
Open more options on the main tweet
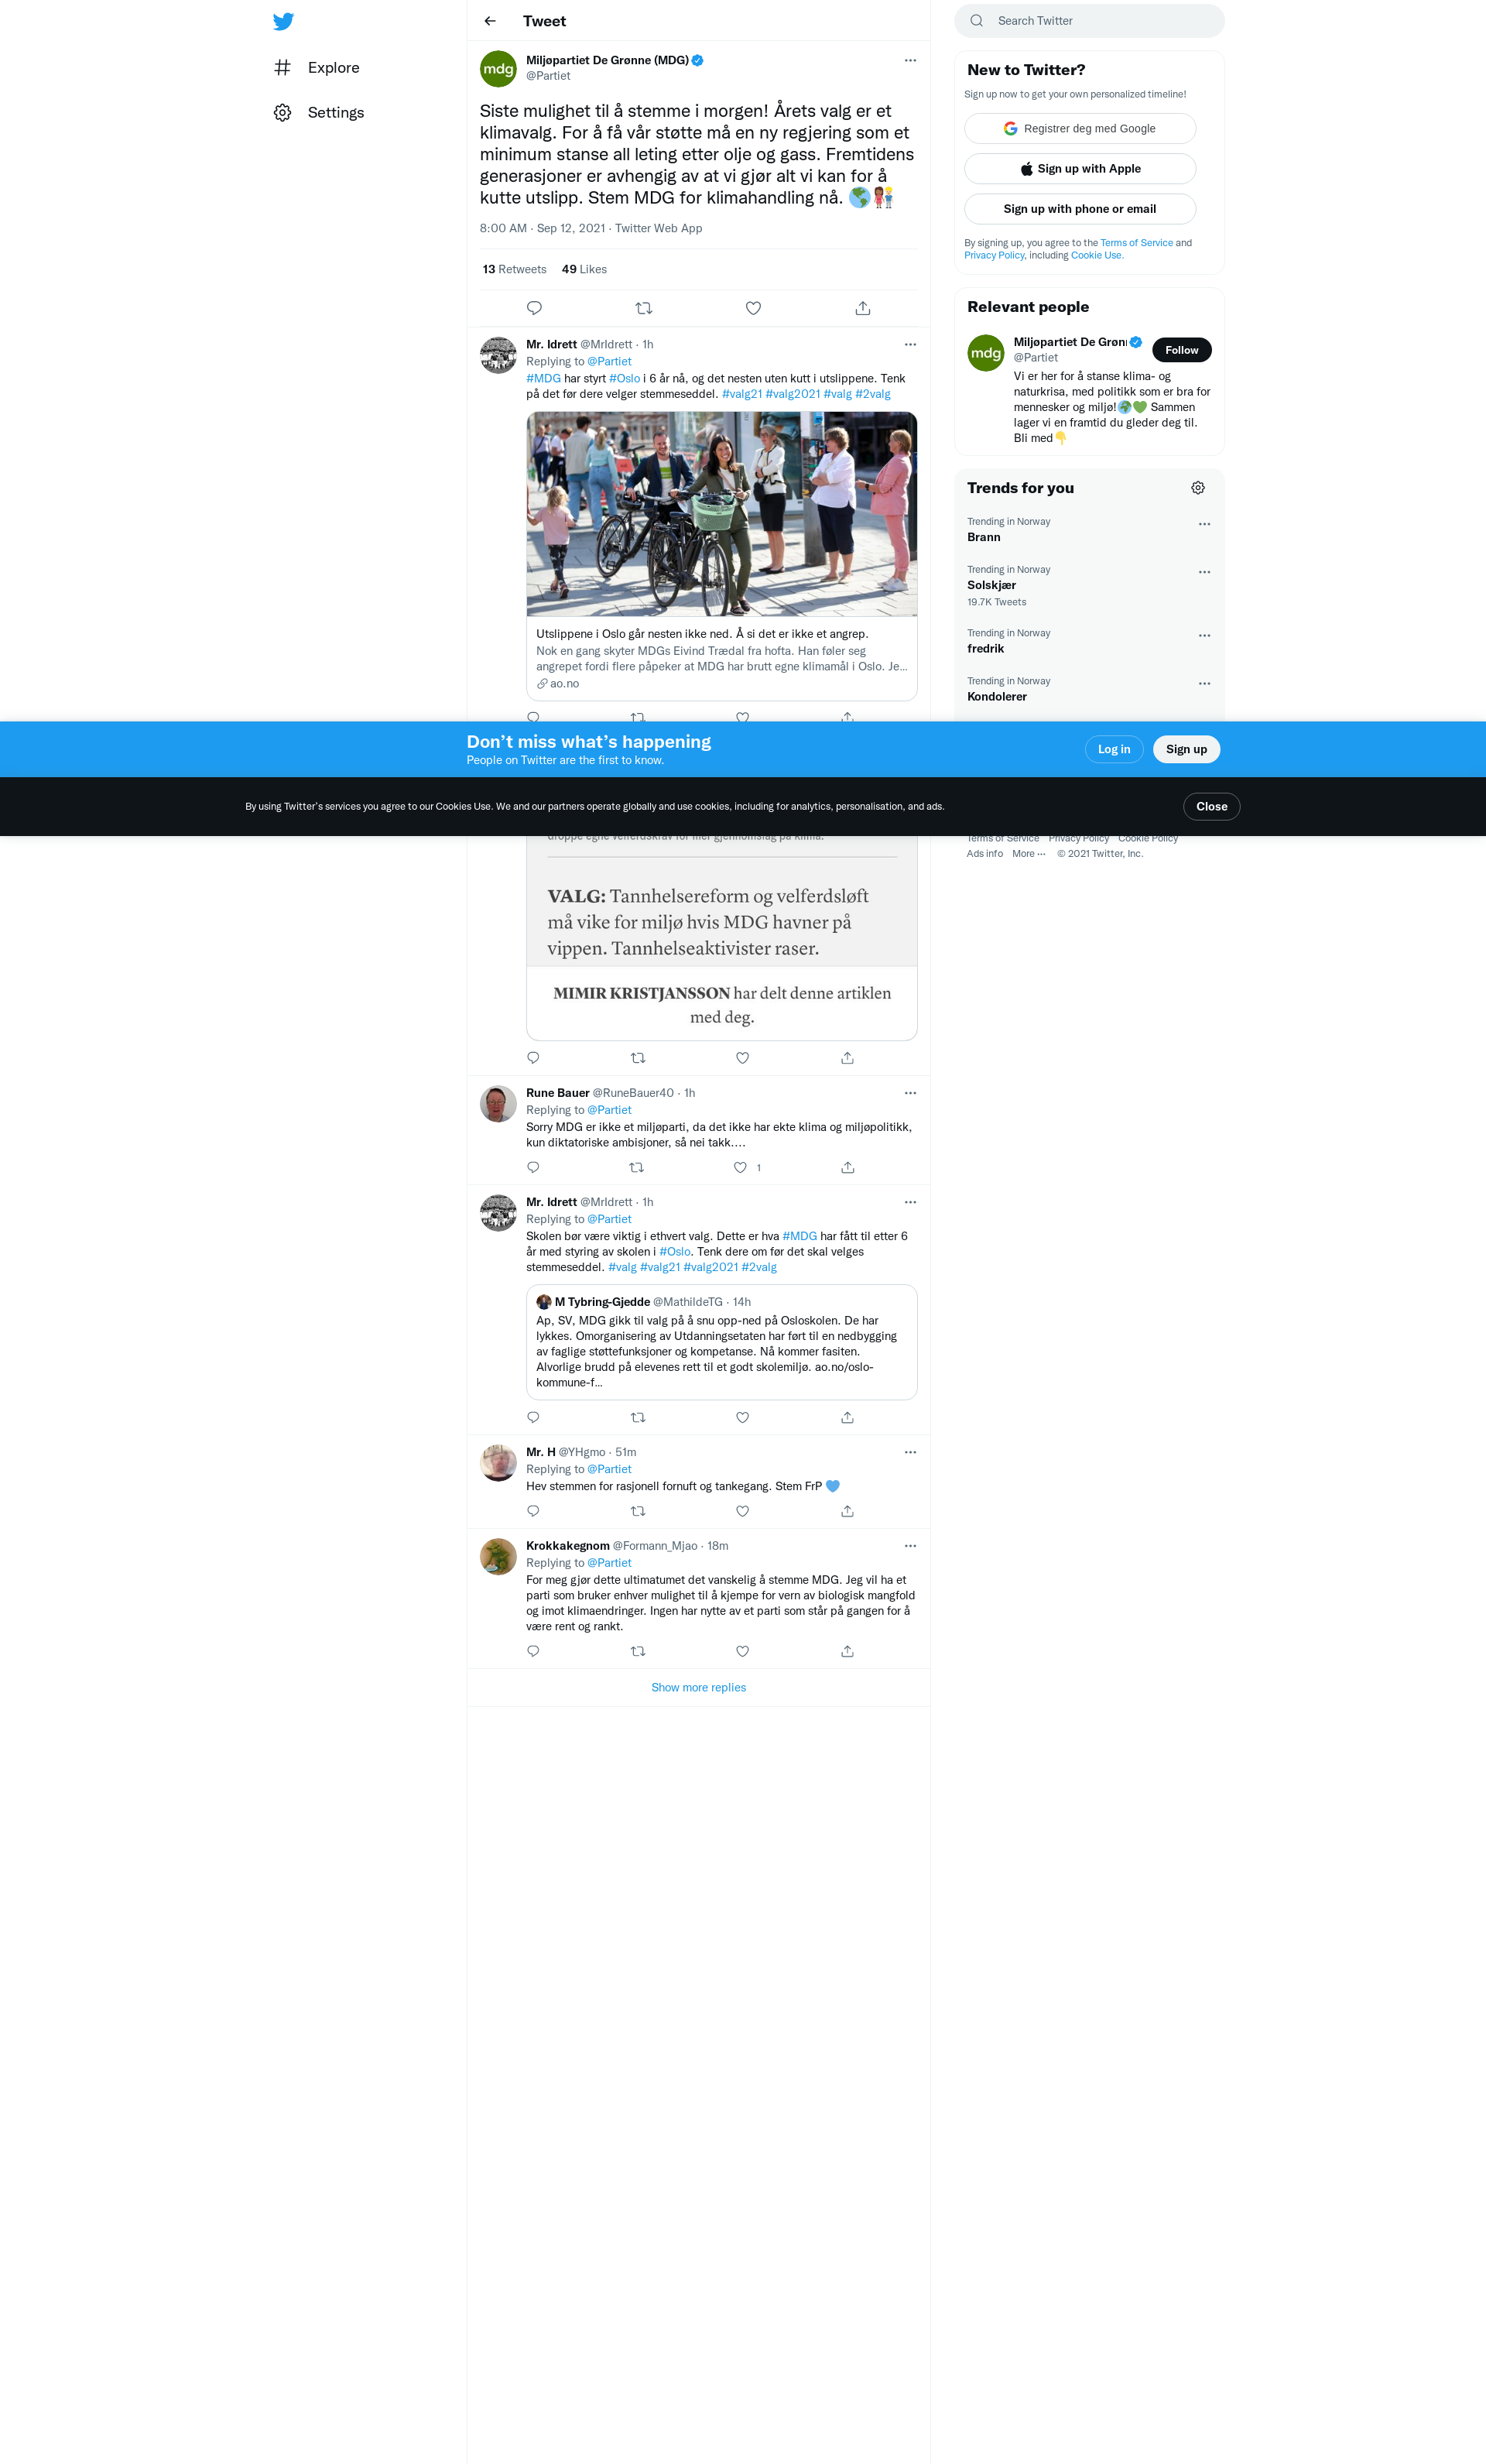(x=910, y=60)
